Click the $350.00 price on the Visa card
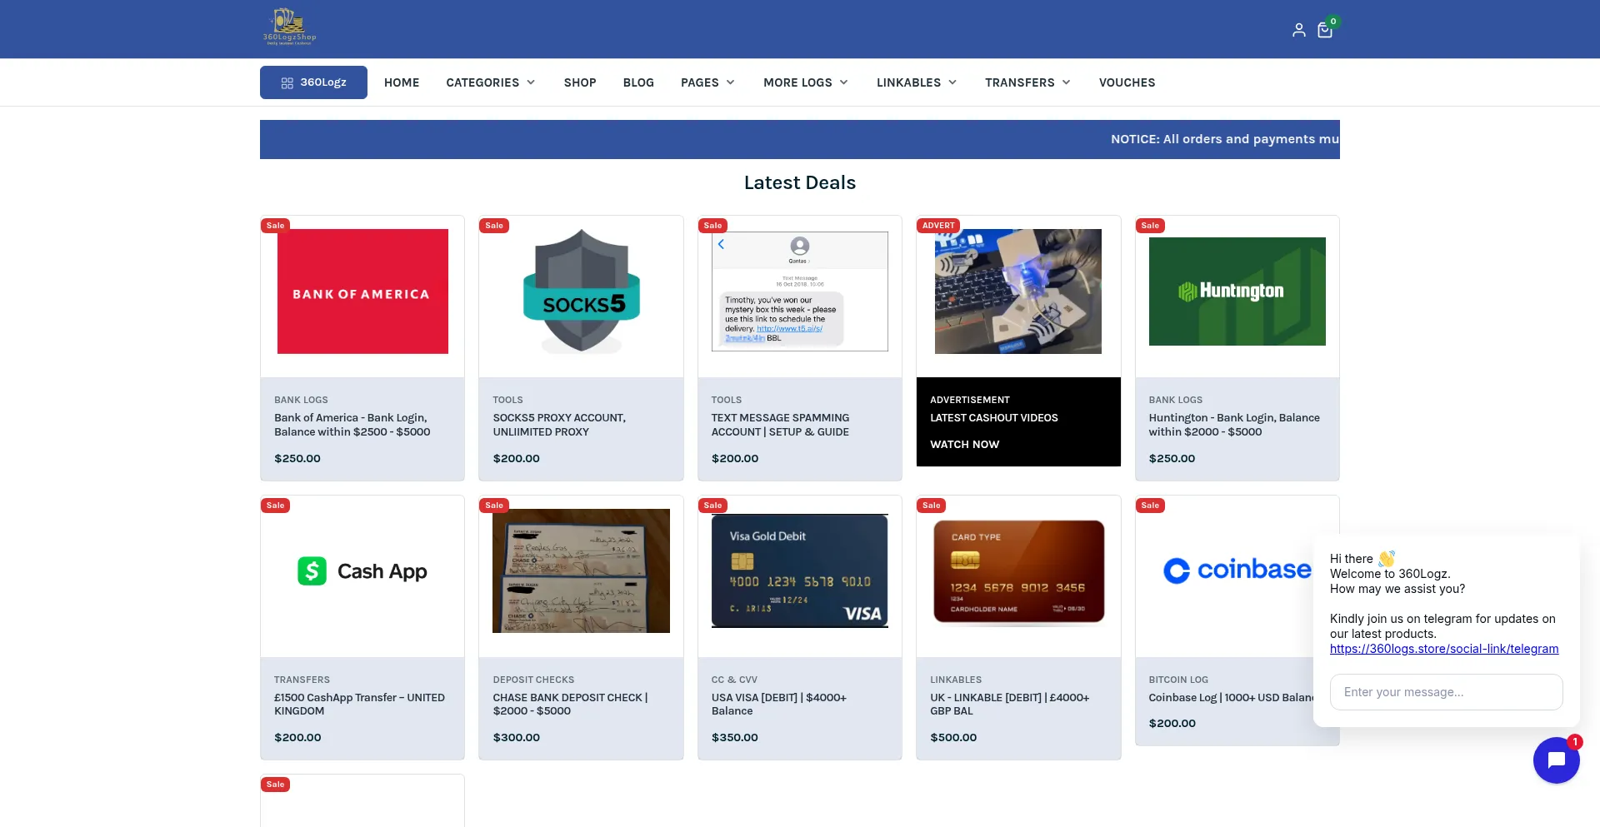The height and width of the screenshot is (827, 1600). pyautogui.click(x=734, y=738)
